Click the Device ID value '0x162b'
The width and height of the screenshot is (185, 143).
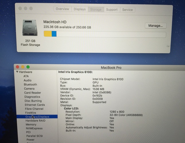97,96
